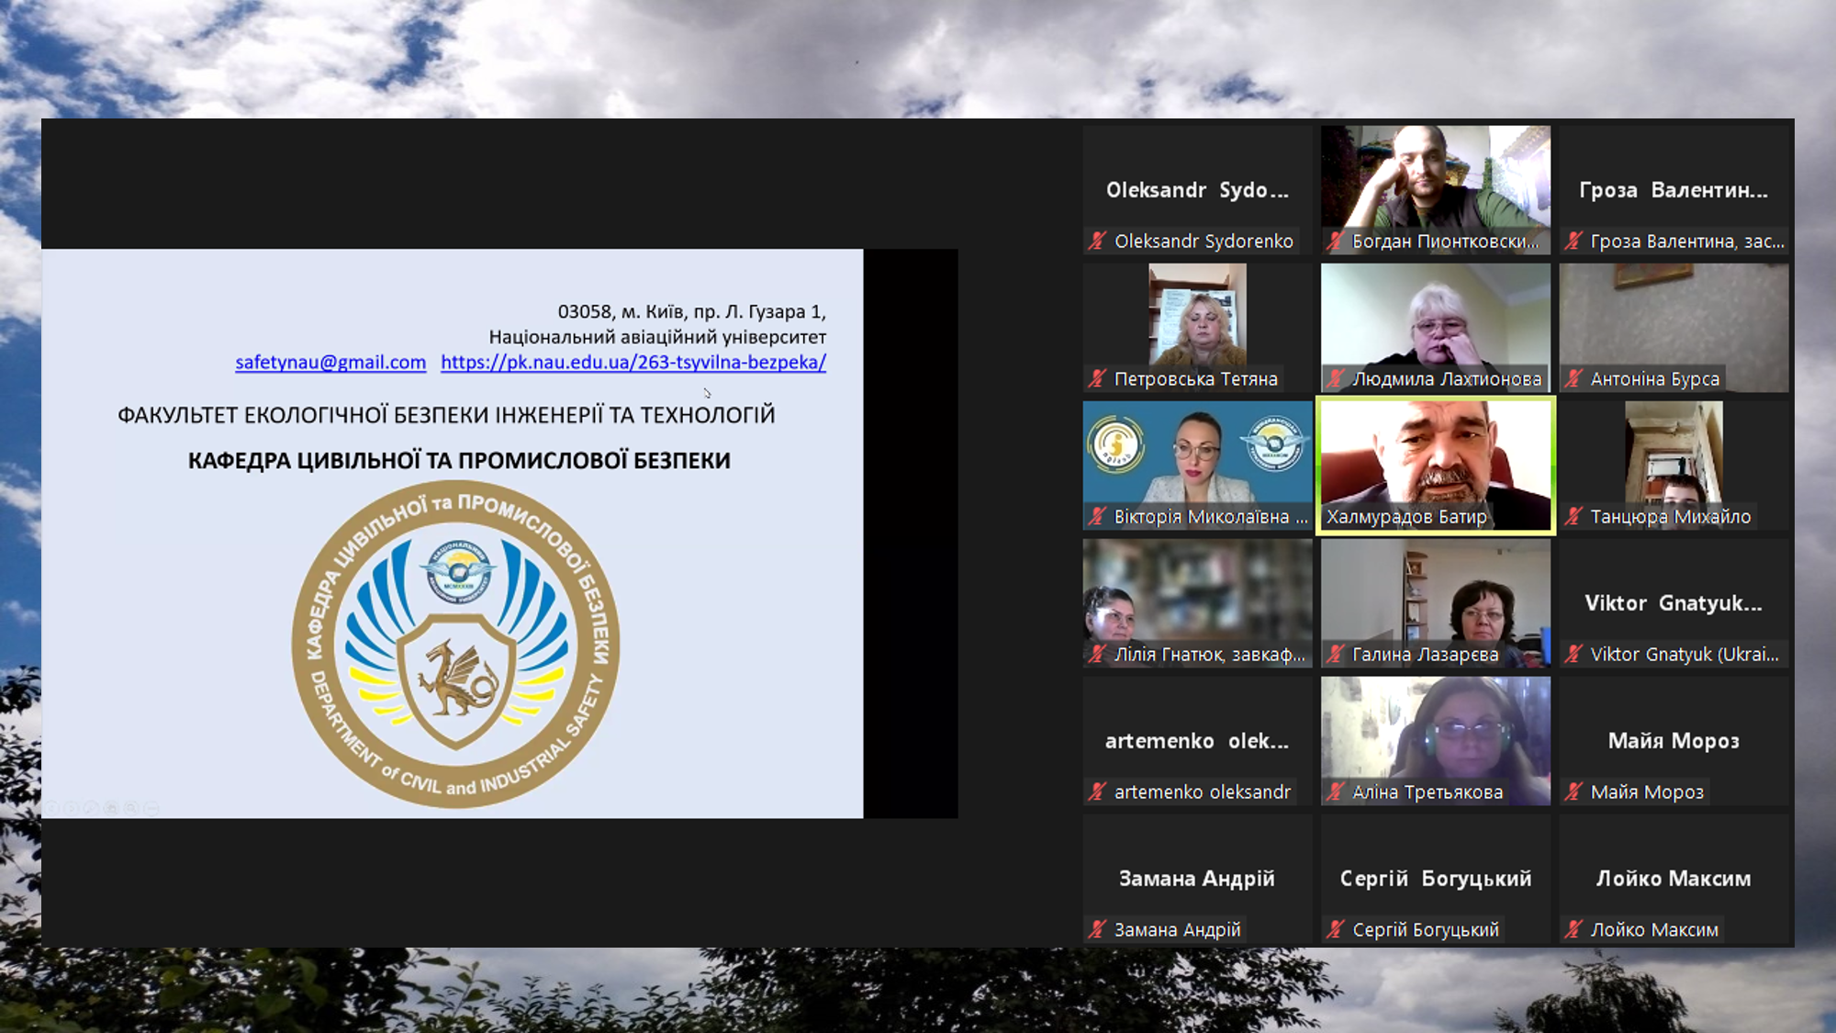
Task: Click muted mic icon for Галина Лазарєва
Action: pyautogui.click(x=1336, y=654)
